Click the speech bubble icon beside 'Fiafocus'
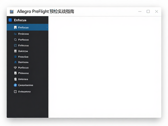 tap(15, 40)
